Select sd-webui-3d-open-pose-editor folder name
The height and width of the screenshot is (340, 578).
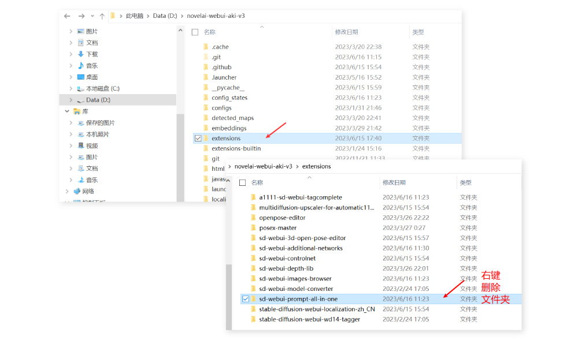click(x=302, y=238)
